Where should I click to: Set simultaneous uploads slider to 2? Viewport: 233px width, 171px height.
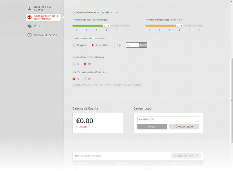(86, 26)
